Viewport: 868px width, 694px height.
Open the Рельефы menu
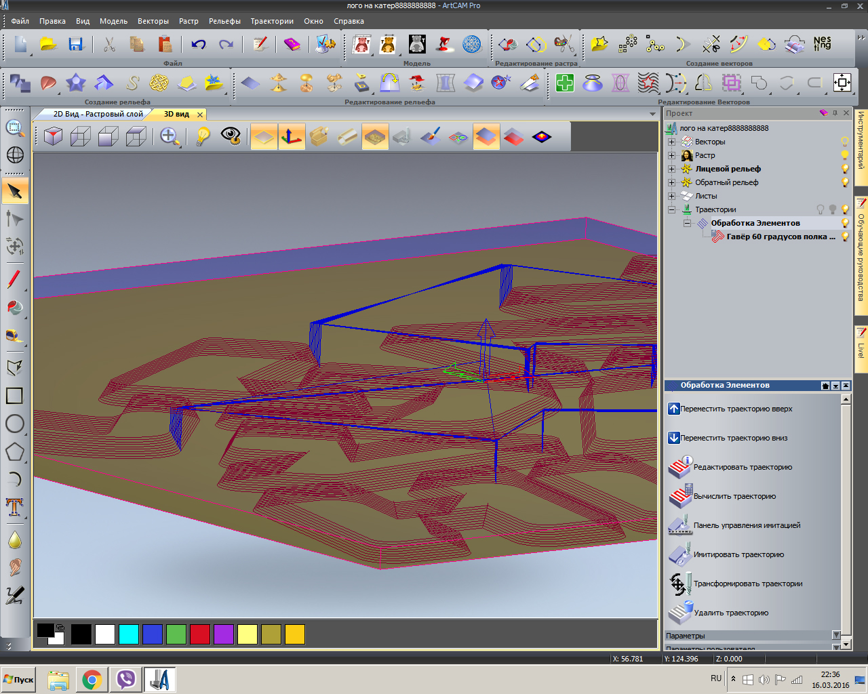[224, 21]
